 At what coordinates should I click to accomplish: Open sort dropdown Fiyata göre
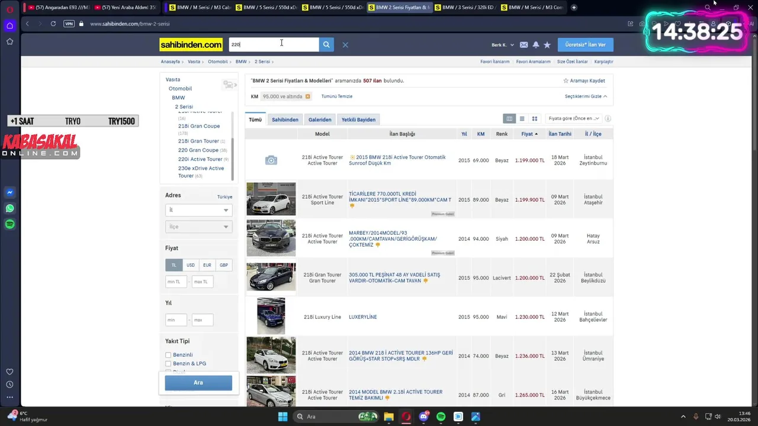[x=573, y=118]
